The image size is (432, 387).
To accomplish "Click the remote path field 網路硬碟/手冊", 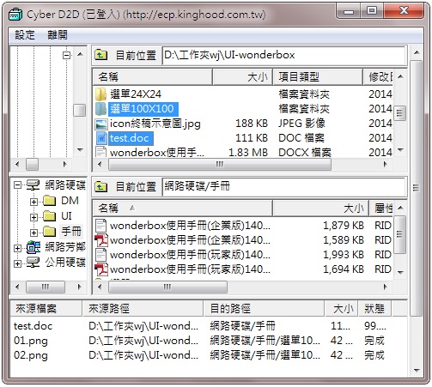I will pyautogui.click(x=283, y=187).
